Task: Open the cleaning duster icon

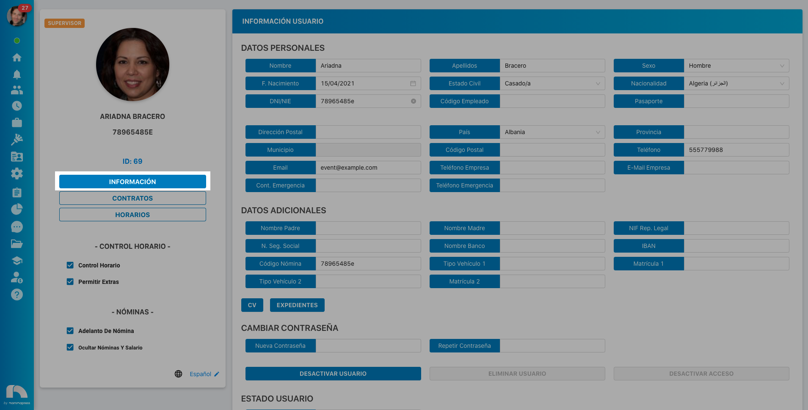Action: [17, 140]
